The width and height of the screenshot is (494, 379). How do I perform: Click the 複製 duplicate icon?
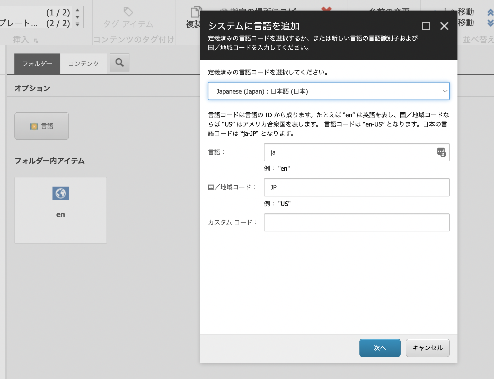(x=196, y=12)
